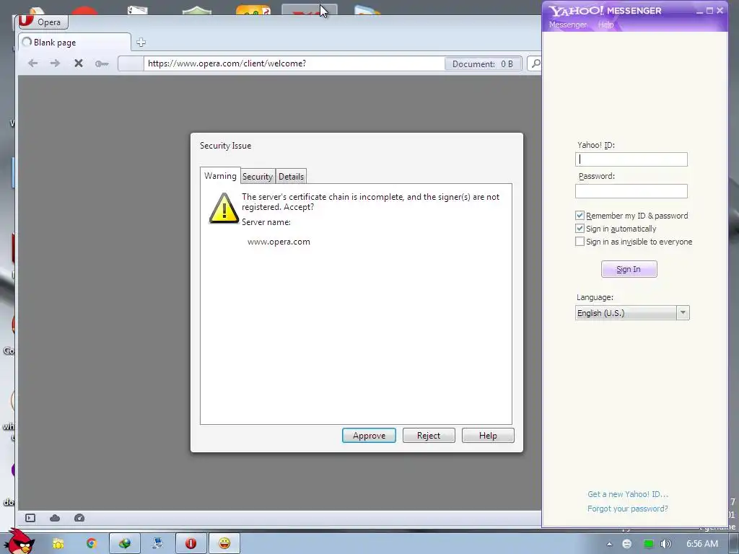Toggle Remember my ID & password checkbox
The image size is (739, 554).
(x=580, y=215)
